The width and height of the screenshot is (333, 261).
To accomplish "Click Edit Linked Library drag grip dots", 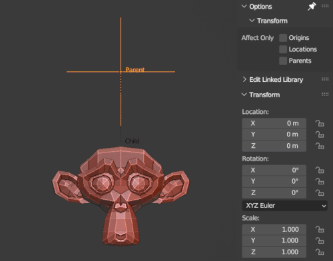I will tap(325, 79).
